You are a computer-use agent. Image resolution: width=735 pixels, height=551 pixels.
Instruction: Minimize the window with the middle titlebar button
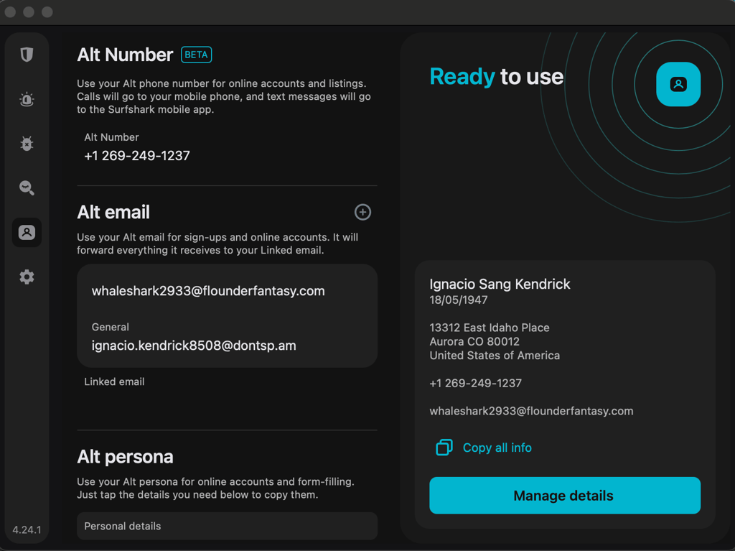[x=29, y=11]
